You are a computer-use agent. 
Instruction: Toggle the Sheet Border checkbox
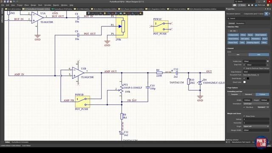[244, 78]
